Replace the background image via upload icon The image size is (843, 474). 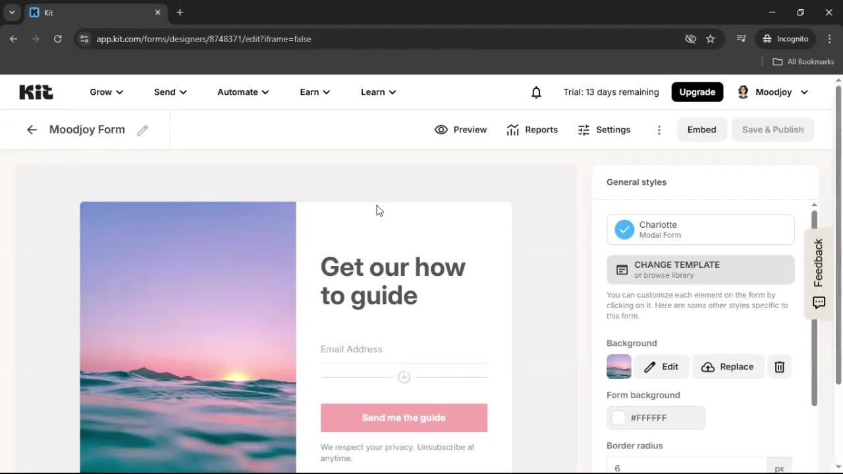tap(728, 367)
